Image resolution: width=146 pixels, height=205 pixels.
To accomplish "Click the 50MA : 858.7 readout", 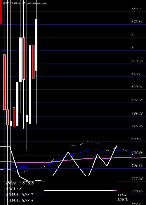I will point(20,195).
